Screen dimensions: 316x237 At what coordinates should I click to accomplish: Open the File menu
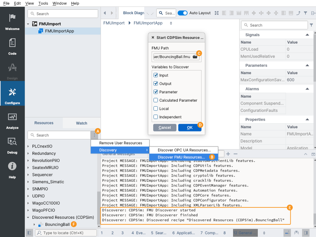pyautogui.click(x=6, y=3)
